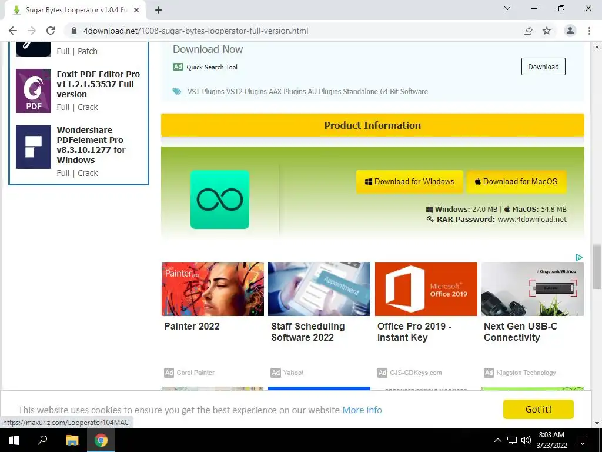
Task: View site lock security info
Action: (74, 31)
